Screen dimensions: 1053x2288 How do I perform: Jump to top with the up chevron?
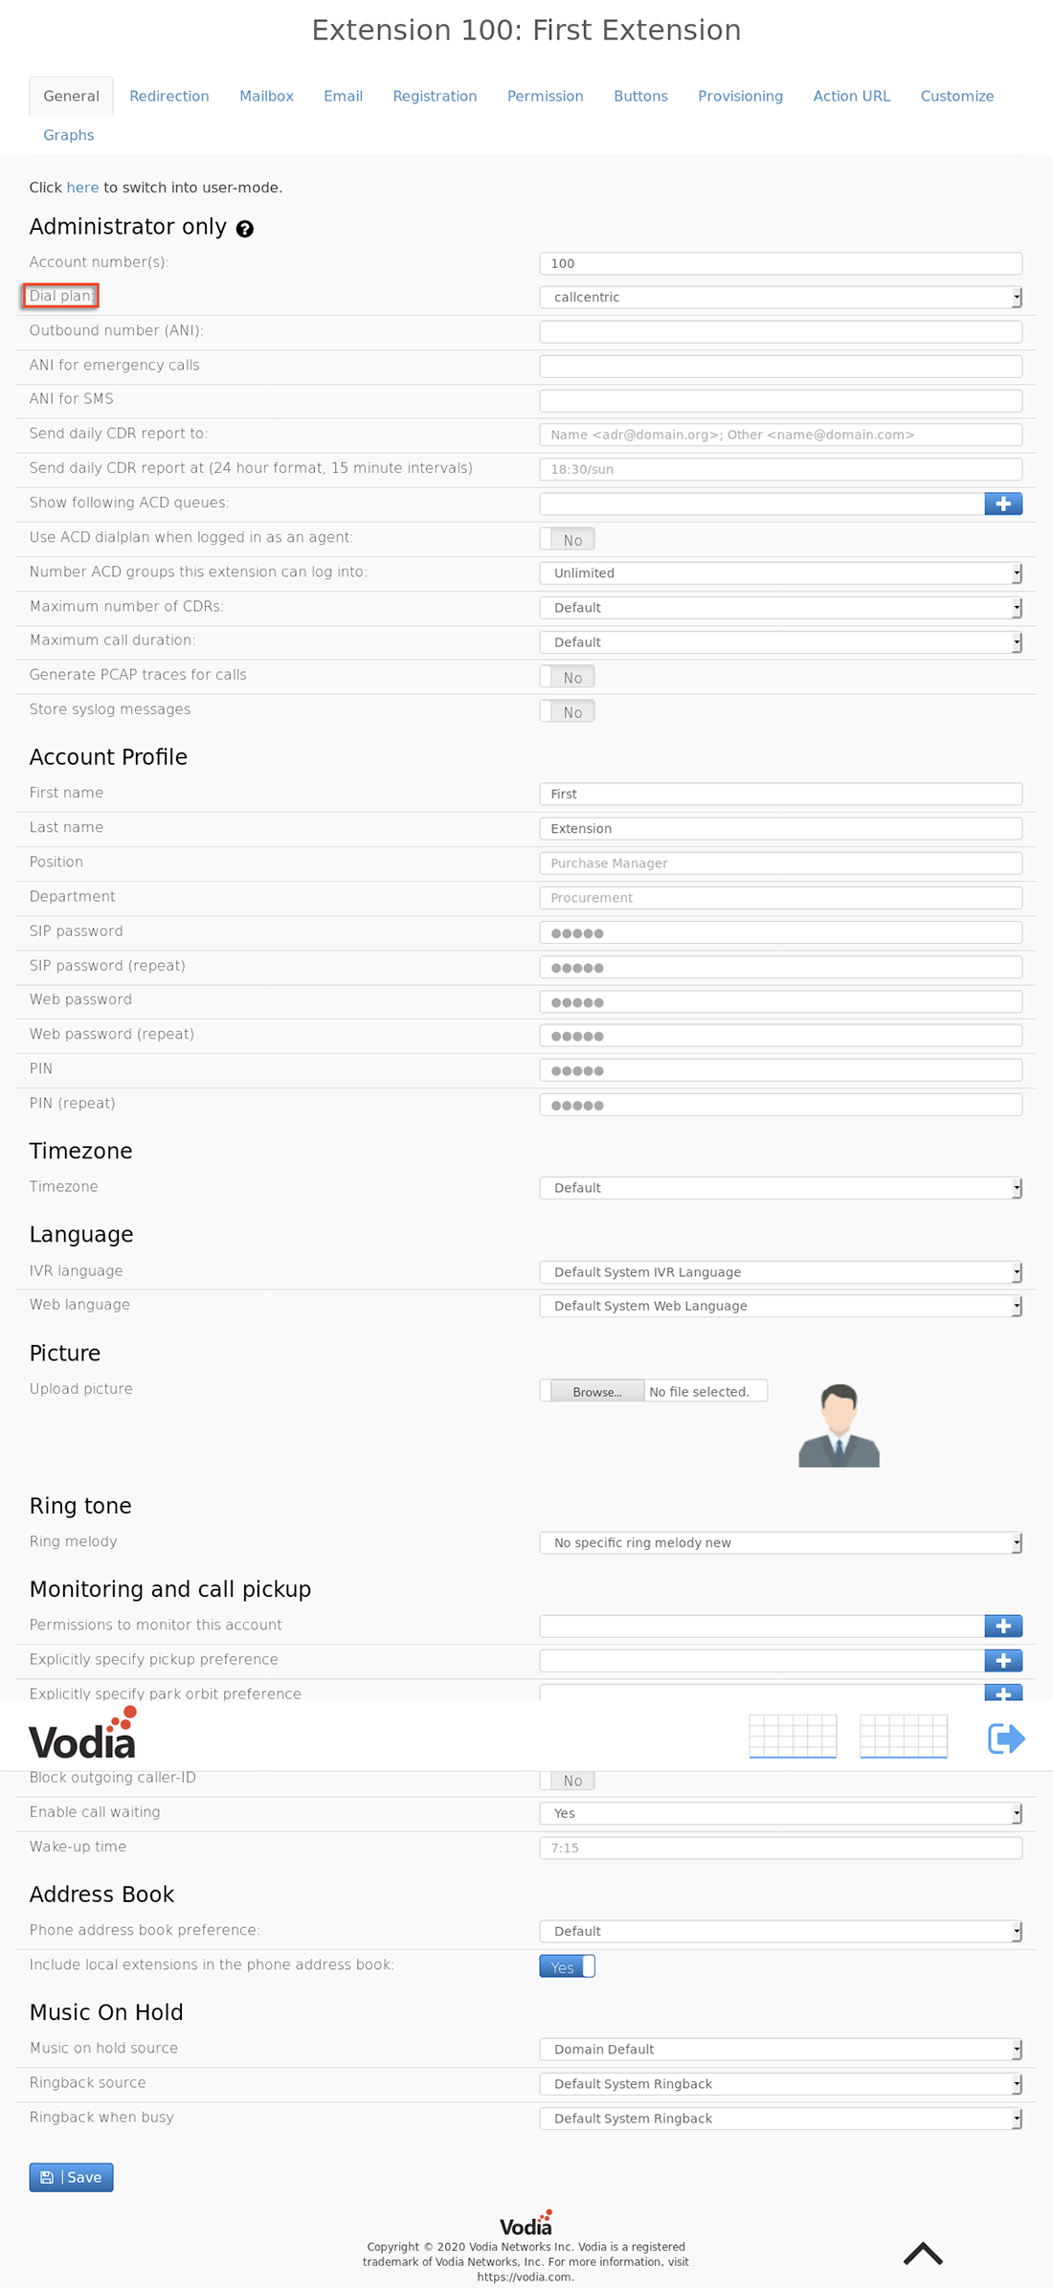pyautogui.click(x=923, y=2254)
